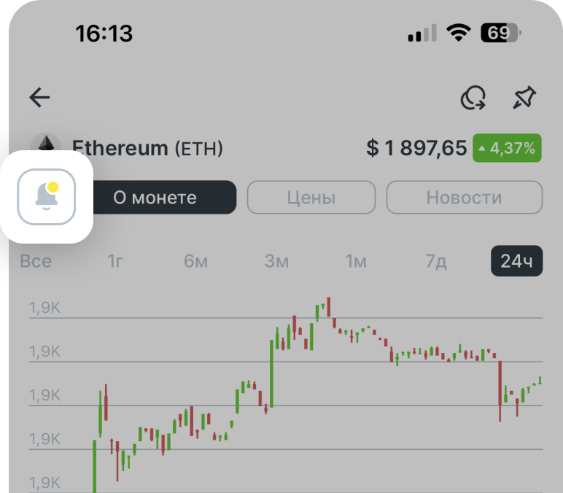Screen dimensions: 563x493
Task: Tap the Wi-Fi status icon
Action: tap(459, 33)
